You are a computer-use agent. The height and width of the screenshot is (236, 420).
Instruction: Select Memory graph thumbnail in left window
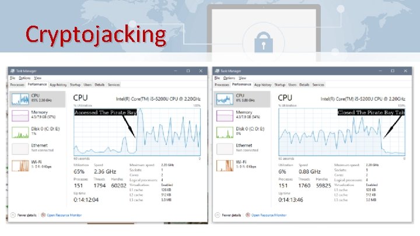(20, 115)
